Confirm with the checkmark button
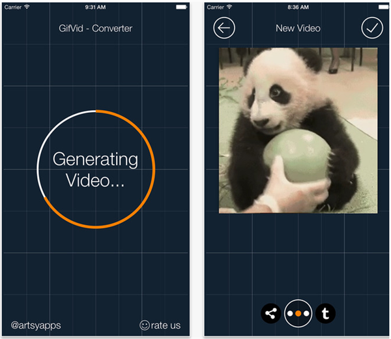Screen dimensions: 391x339 [x=372, y=28]
